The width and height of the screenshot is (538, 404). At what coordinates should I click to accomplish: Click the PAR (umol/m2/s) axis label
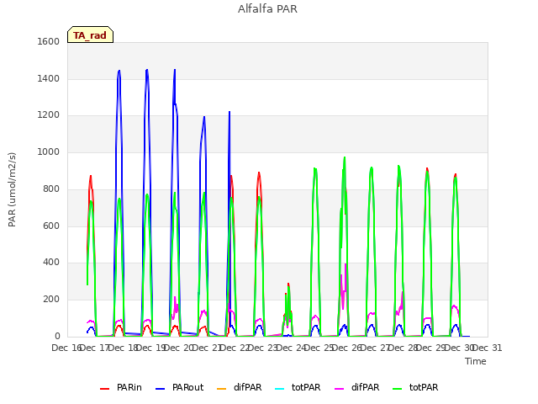(x=12, y=189)
